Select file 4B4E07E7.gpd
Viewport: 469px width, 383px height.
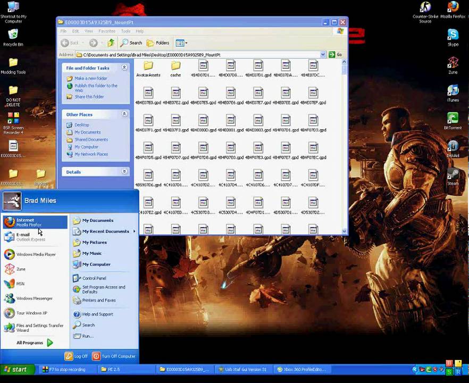pyautogui.click(x=258, y=96)
